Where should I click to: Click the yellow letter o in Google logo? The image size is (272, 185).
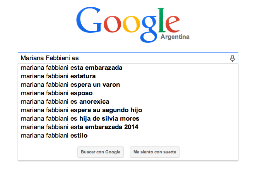(x=131, y=24)
